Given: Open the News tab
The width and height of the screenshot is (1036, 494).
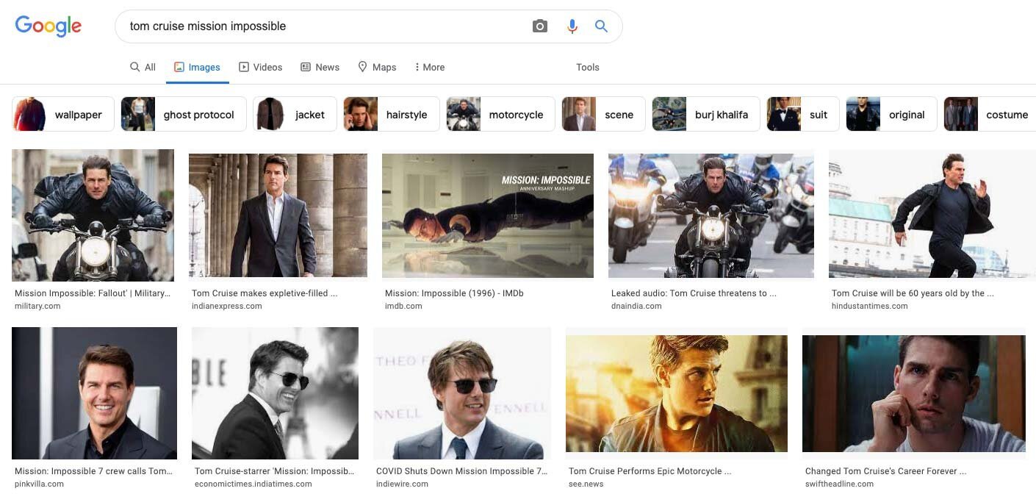Looking at the screenshot, I should click(x=320, y=67).
